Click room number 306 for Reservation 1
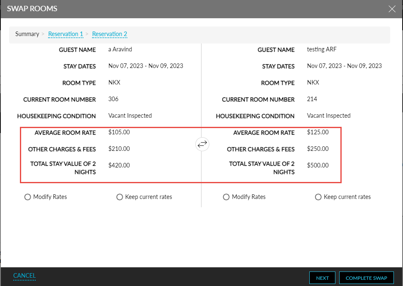Image resolution: width=403 pixels, height=286 pixels. point(113,99)
